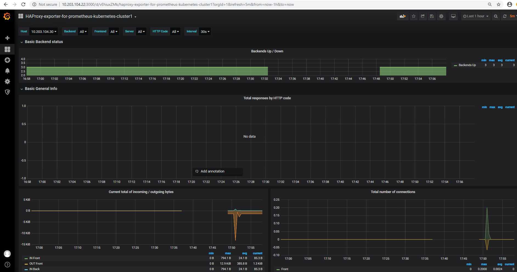Open the Server Admin shield icon
517x272 pixels.
pyautogui.click(x=7, y=92)
